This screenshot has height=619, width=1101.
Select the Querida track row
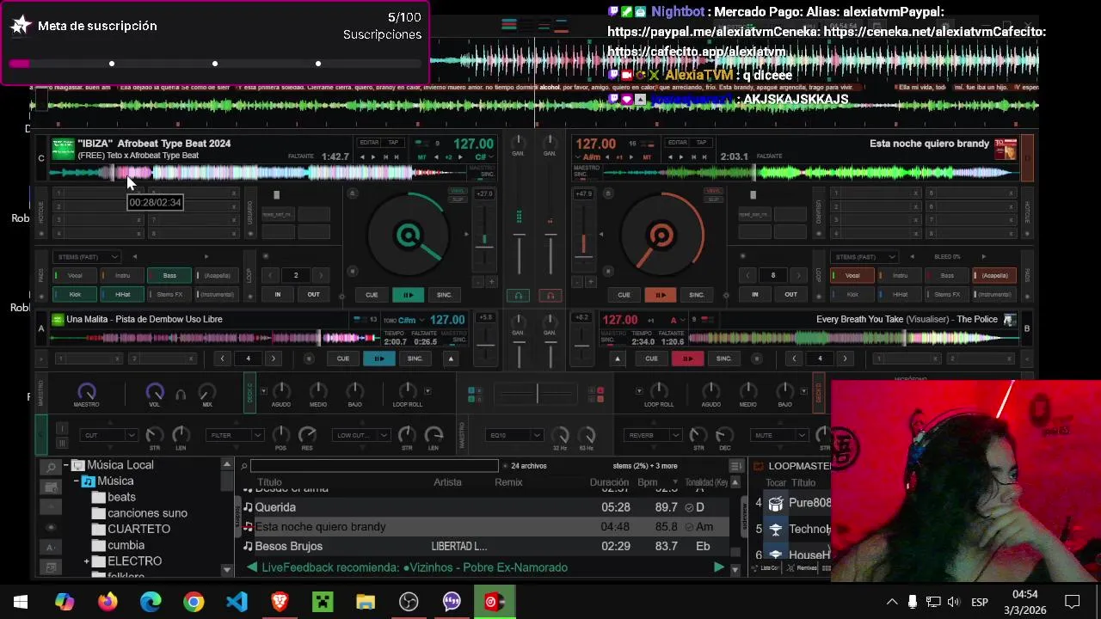(x=486, y=507)
